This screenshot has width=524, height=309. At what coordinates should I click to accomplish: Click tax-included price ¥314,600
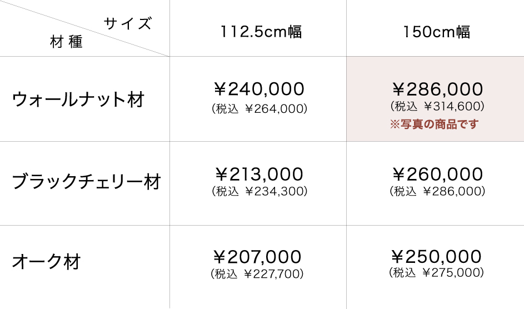pyautogui.click(x=437, y=106)
